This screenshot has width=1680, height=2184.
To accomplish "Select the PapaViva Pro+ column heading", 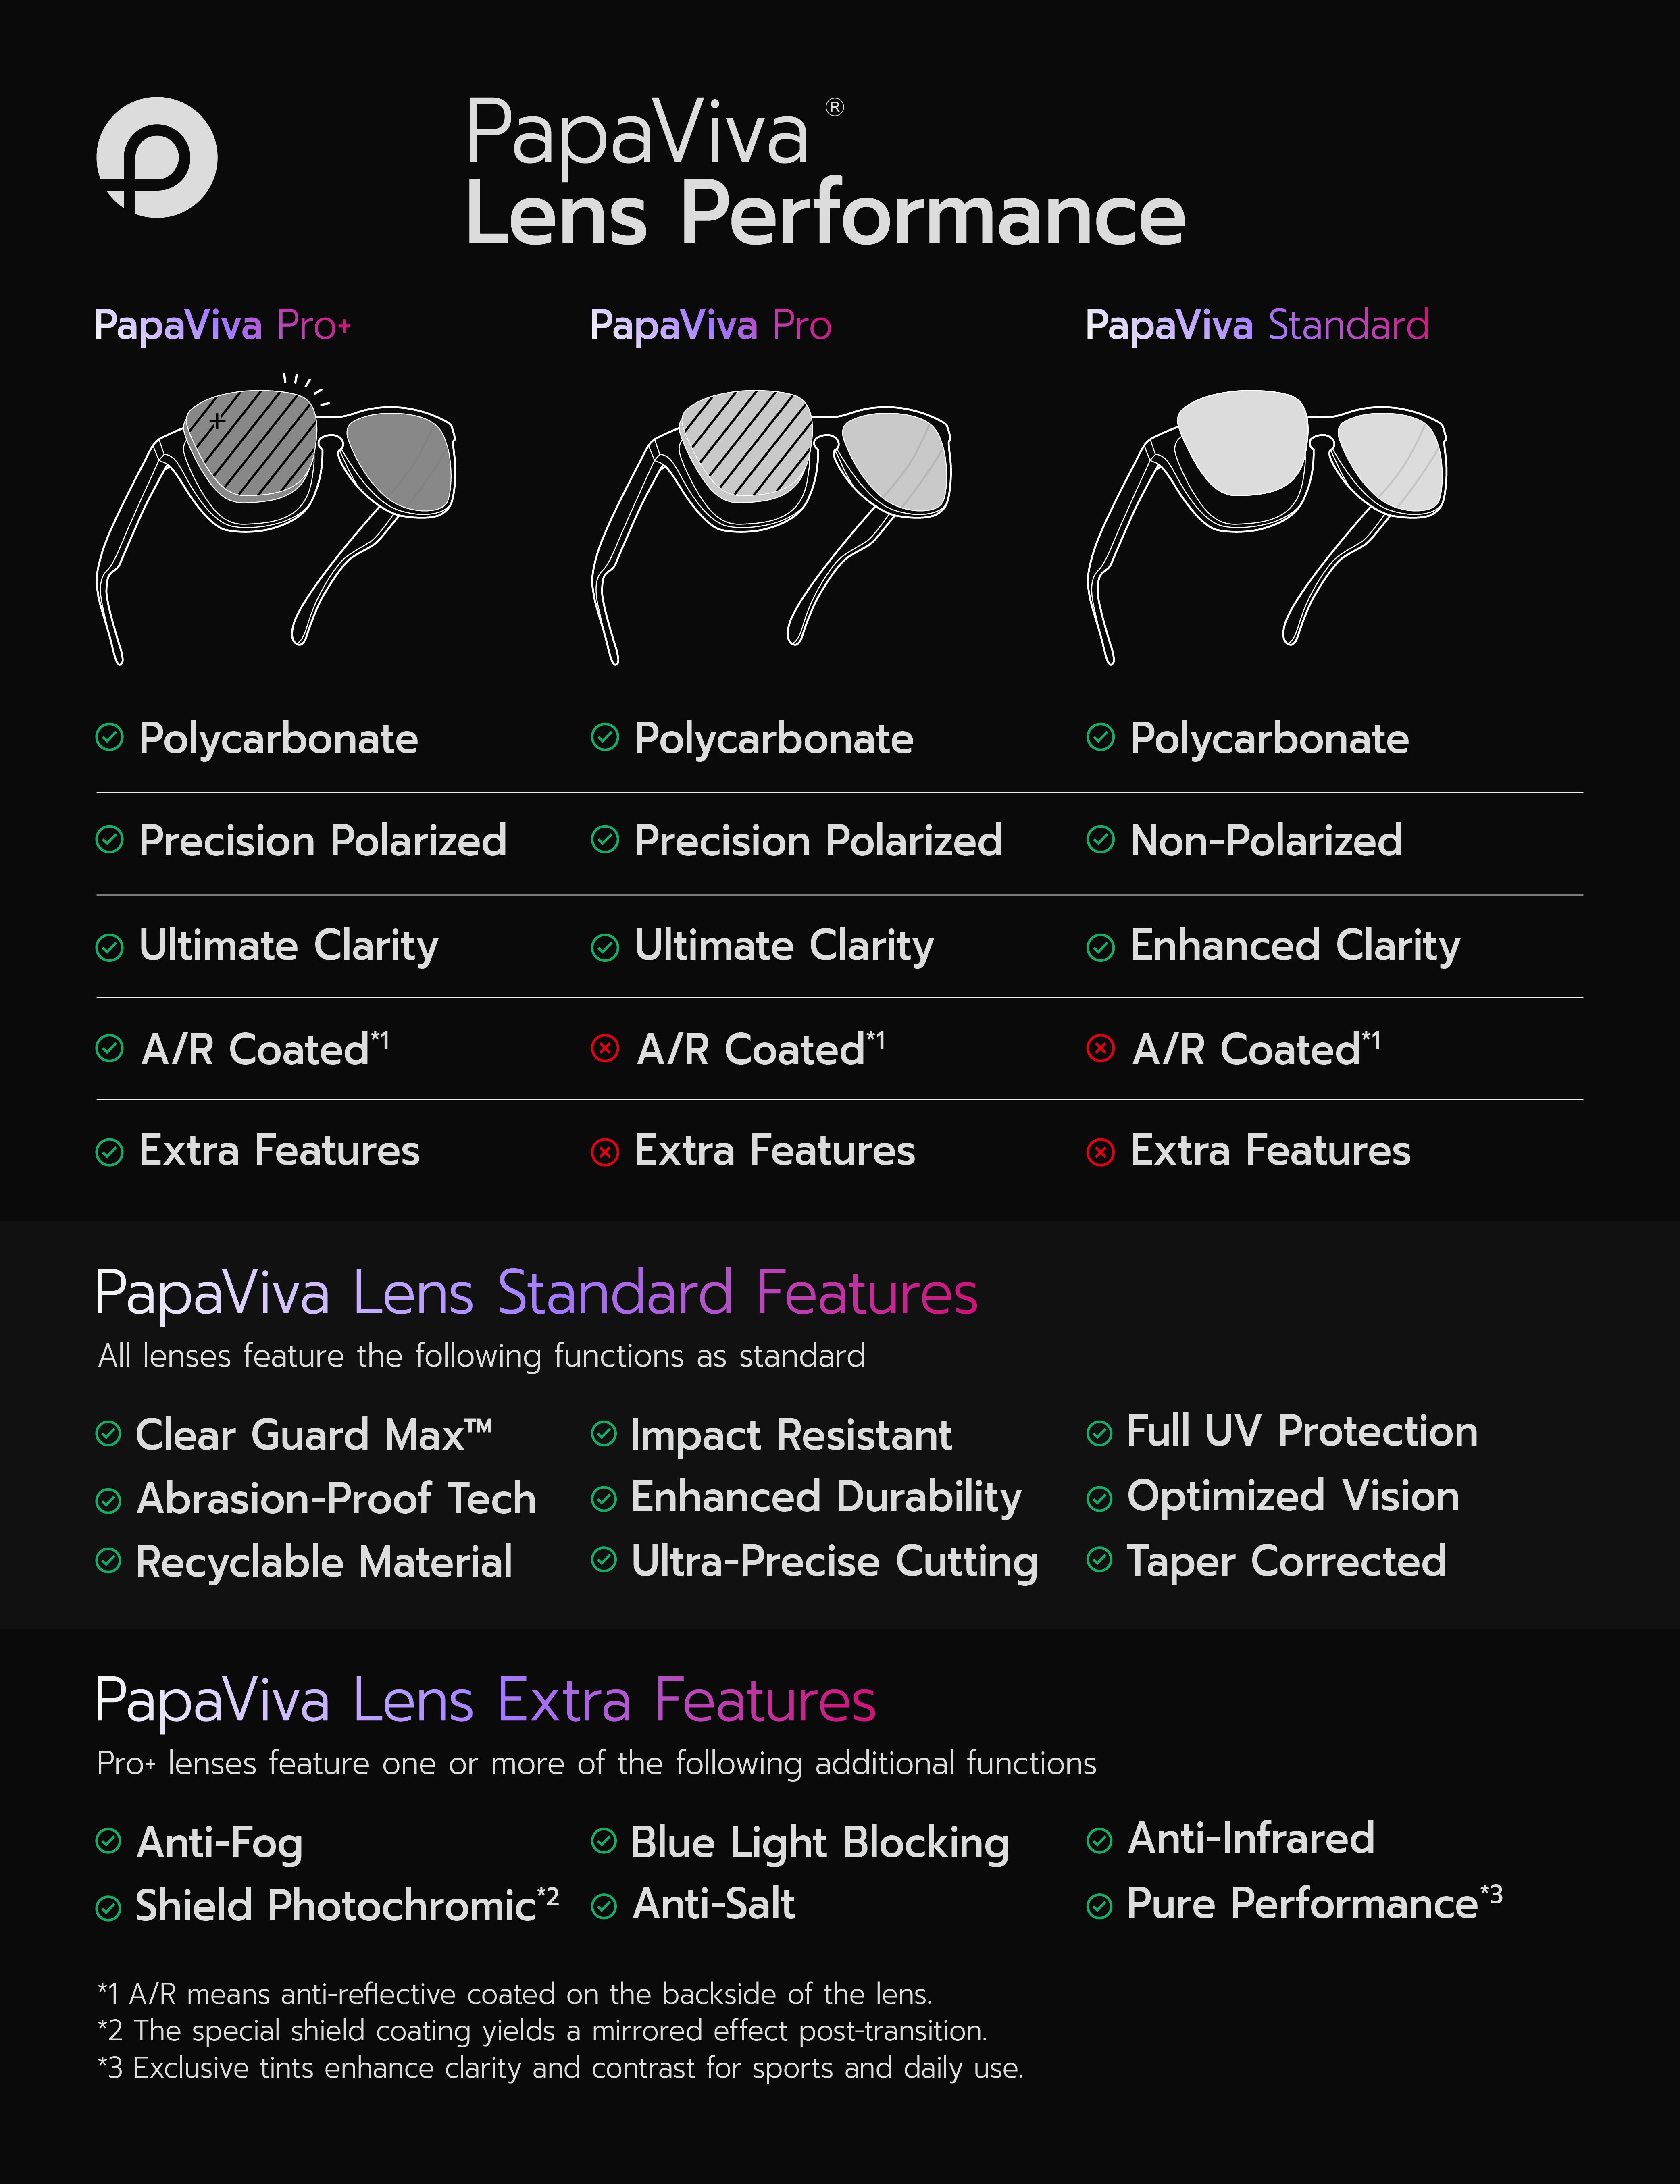I will point(222,326).
